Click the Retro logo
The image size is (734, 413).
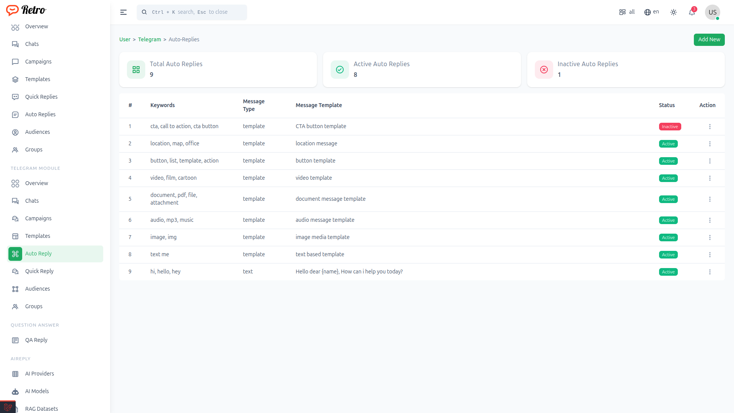[x=26, y=10]
